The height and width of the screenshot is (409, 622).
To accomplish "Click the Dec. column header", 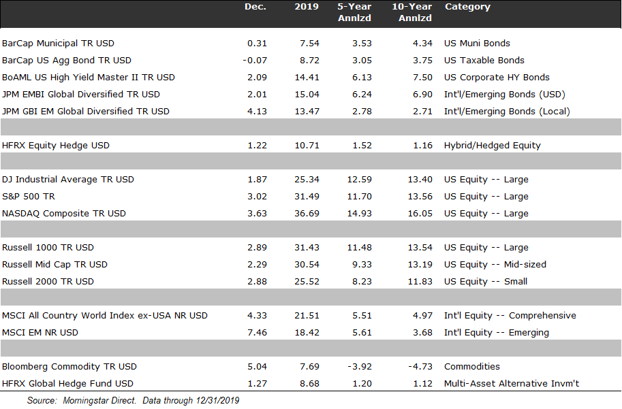I will [255, 7].
